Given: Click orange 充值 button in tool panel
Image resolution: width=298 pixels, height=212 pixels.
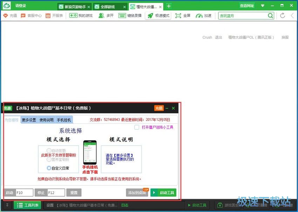Looking at the screenshot, I should (x=159, y=108).
